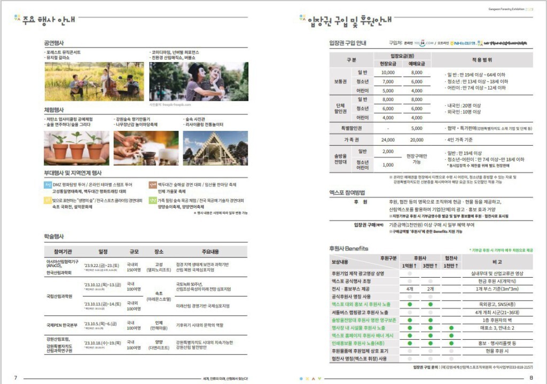
Task: Select the '공연행사' section title
Action: point(54,43)
